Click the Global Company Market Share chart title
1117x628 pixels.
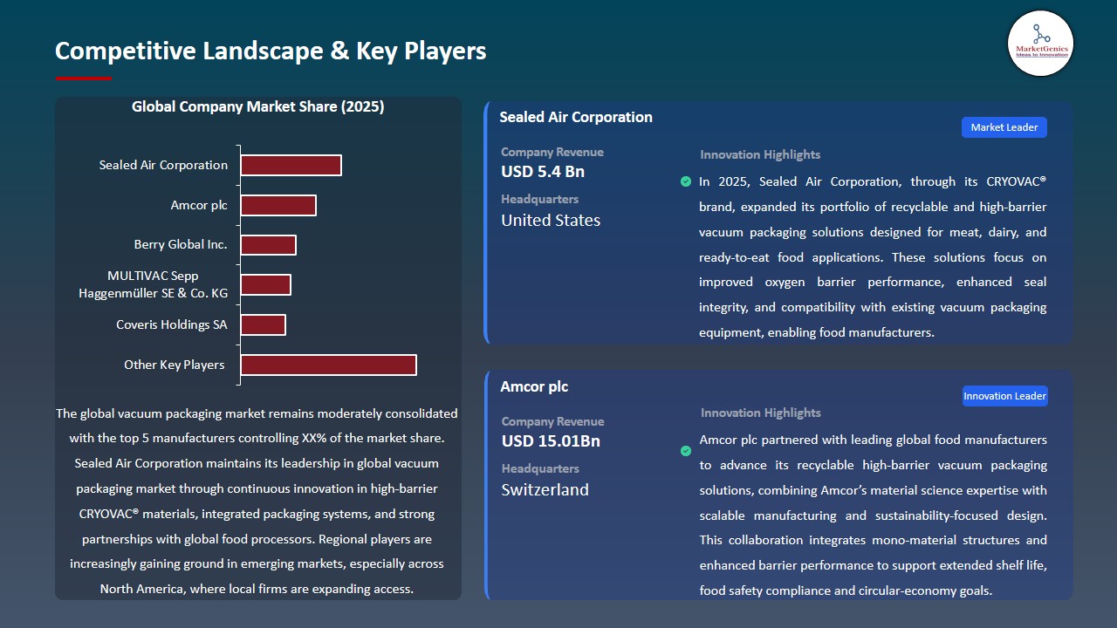click(257, 106)
